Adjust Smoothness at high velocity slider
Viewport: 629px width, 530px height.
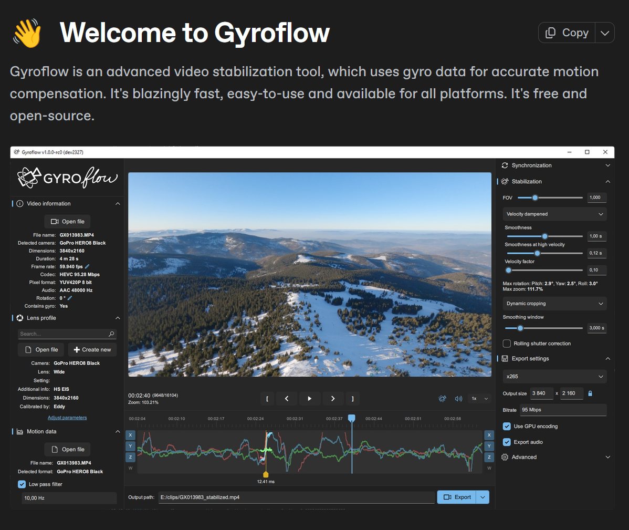coord(544,253)
